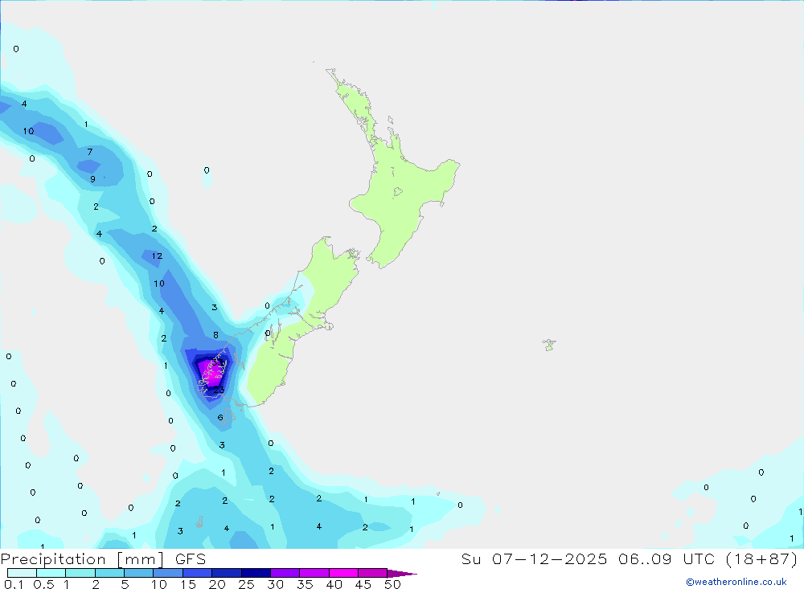The height and width of the screenshot is (589, 804).
Task: Click the 15–20 mm legend swatch
Action: tap(198, 573)
